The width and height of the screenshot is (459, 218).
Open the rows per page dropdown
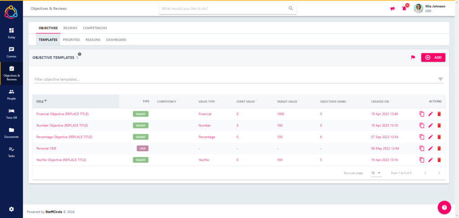[x=376, y=173]
